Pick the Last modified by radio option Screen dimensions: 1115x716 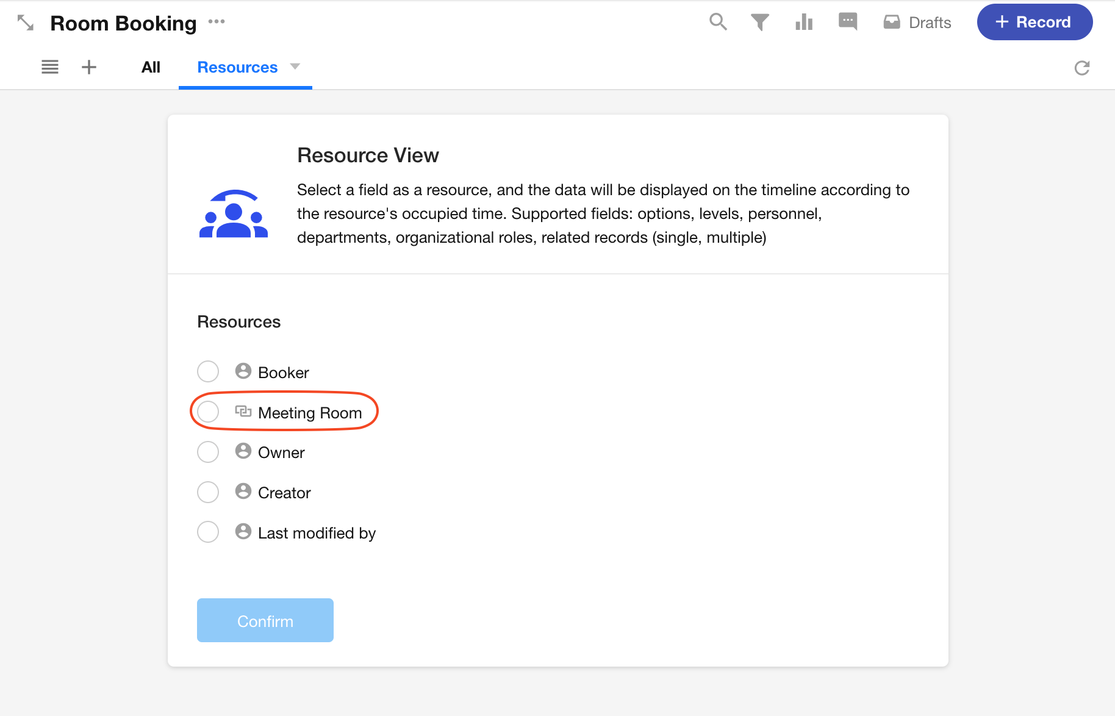(208, 532)
